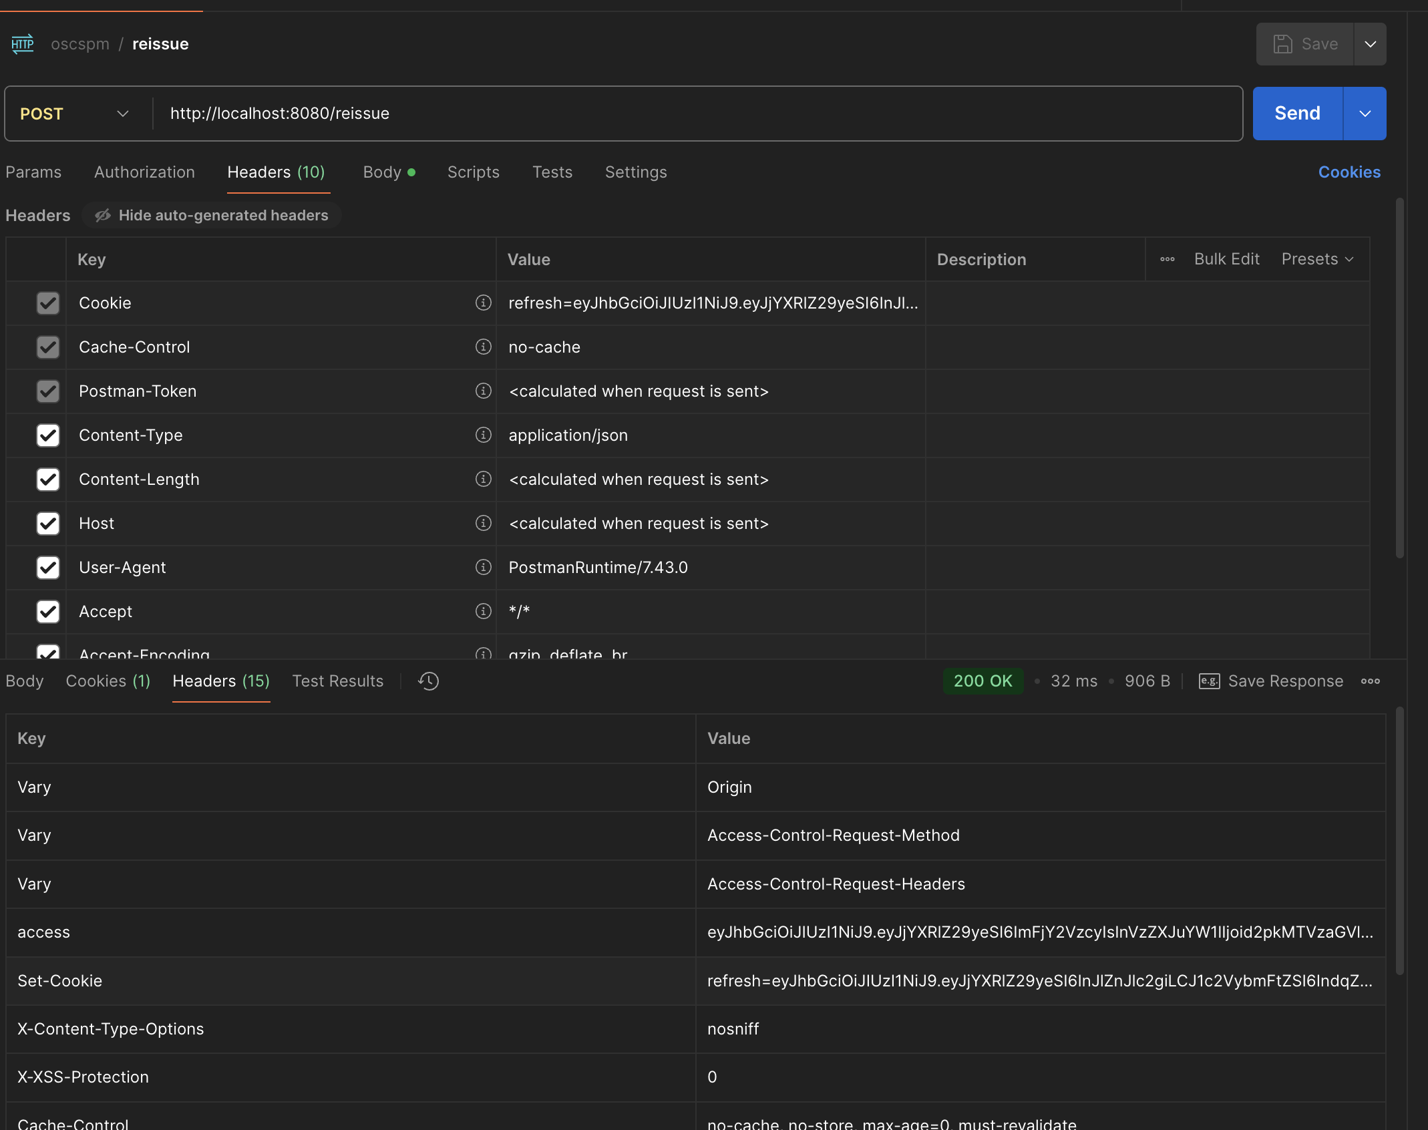Expand the Send button arrow options

pyautogui.click(x=1365, y=114)
